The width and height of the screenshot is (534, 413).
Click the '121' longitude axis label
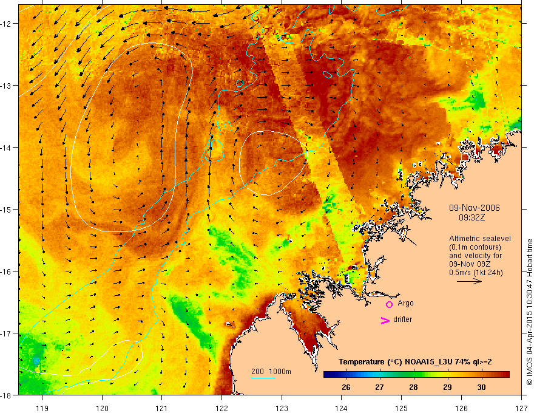coord(162,408)
